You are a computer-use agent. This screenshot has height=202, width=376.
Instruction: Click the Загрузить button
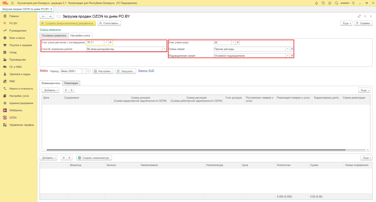click(x=126, y=71)
